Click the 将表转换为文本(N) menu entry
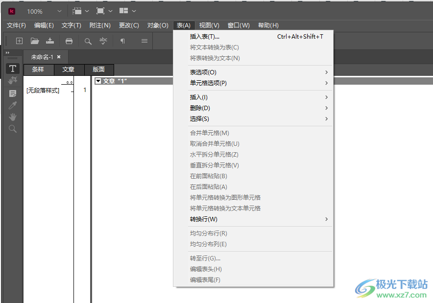 coord(253,58)
